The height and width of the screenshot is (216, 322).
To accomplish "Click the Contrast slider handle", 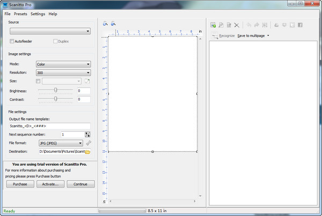I will tap(55, 99).
